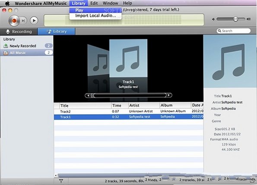Viewport: 257px width, 185px height.
Task: Select the Track1 row
Action: tap(129, 117)
